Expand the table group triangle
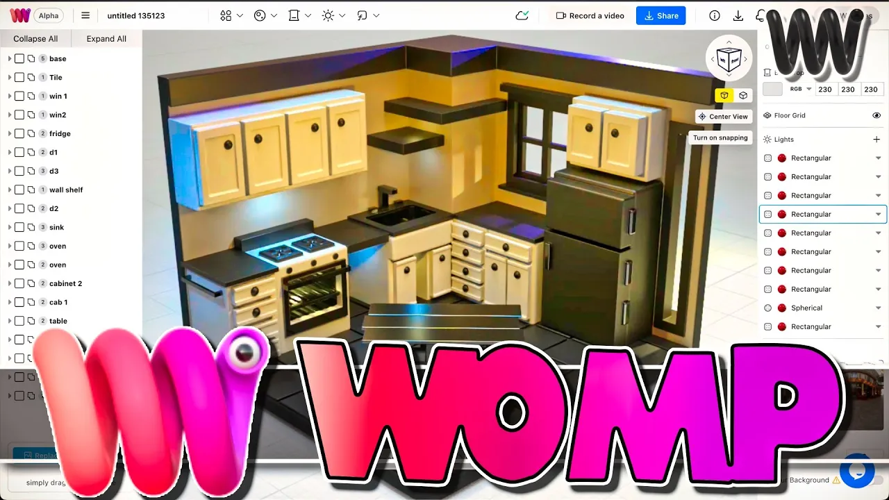 [x=9, y=321]
